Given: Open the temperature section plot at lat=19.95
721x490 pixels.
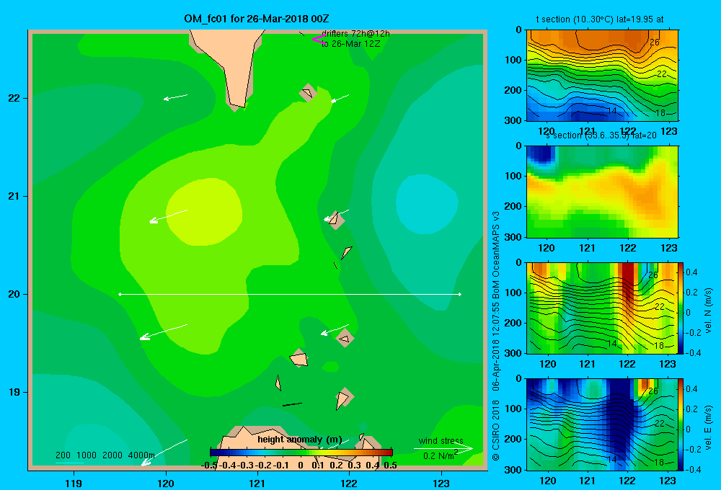Looking at the screenshot, I should [602, 76].
